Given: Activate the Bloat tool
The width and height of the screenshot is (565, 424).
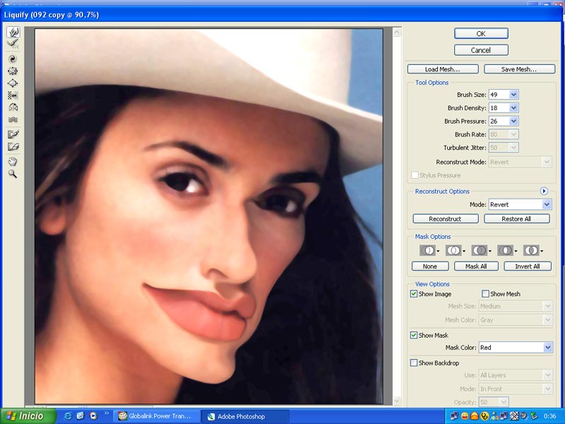Looking at the screenshot, I should [x=13, y=83].
